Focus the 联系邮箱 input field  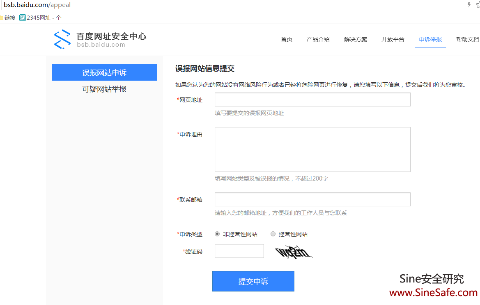pyautogui.click(x=312, y=199)
